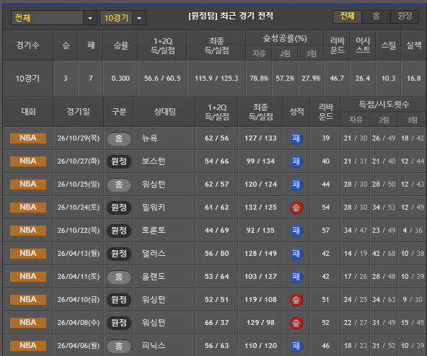427x356 pixels.
Task: Click rebound value 57 in 토론토 row
Action: click(325, 231)
